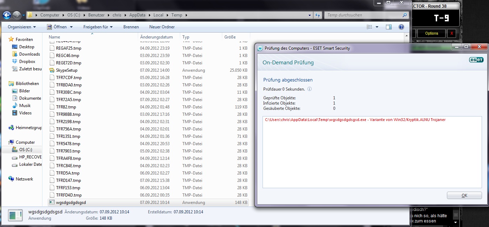The width and height of the screenshot is (489, 227).
Task: Select Benutzer in the address breadcrumb
Action: 97,15
